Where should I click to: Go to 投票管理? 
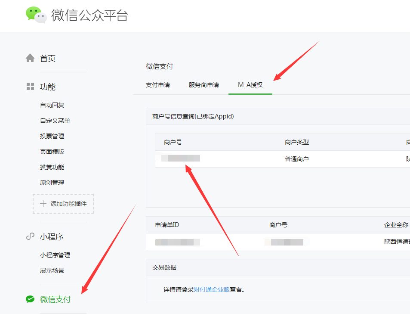52,136
